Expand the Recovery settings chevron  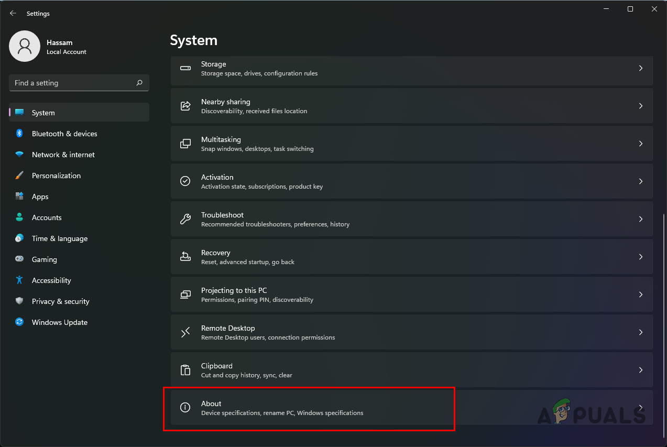click(640, 256)
